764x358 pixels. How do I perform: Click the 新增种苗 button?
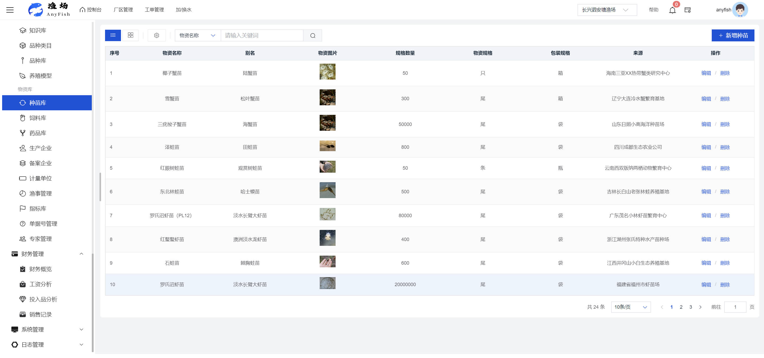732,36
